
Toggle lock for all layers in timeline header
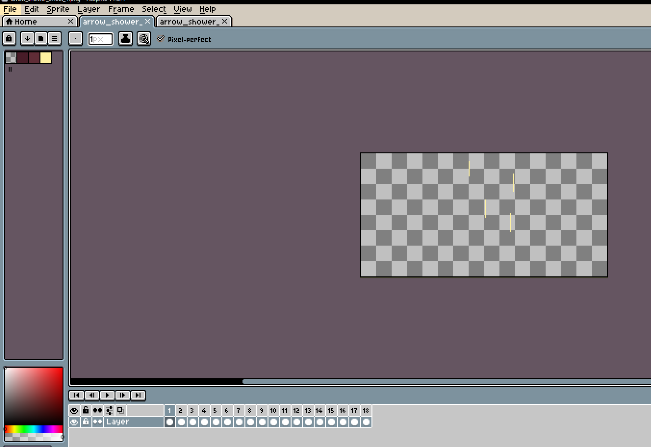(86, 410)
